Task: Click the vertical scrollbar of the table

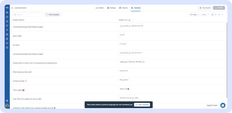Action: tap(227, 60)
